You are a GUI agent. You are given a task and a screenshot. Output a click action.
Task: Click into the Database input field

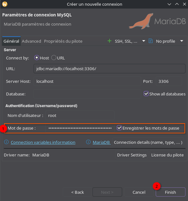coord(87,94)
